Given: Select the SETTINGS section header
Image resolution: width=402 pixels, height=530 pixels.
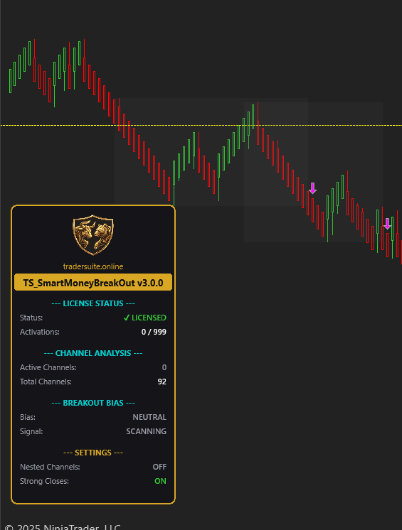Looking at the screenshot, I should coord(93,453).
